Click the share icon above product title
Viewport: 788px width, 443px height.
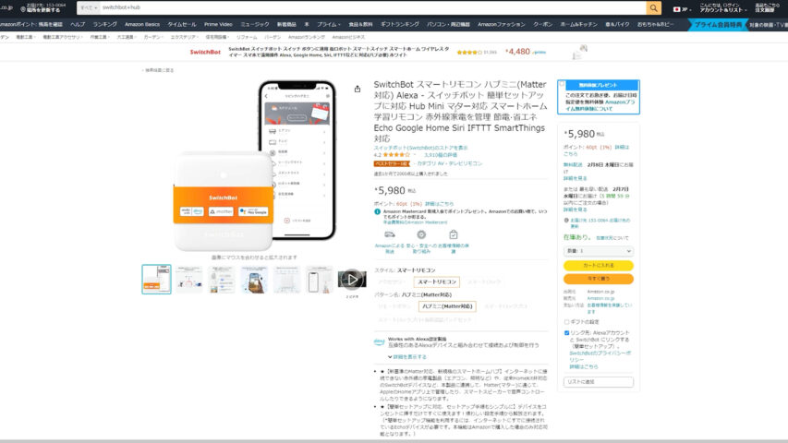click(x=358, y=89)
